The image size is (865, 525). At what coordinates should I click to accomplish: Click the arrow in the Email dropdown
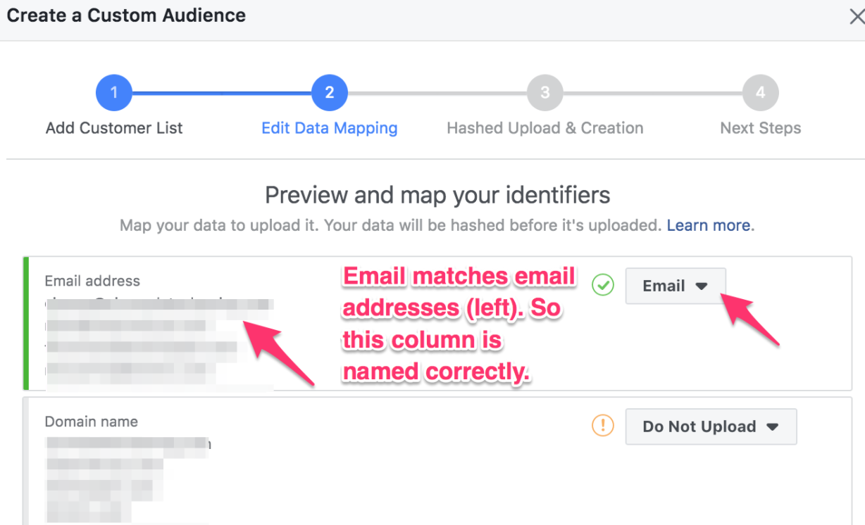(701, 286)
